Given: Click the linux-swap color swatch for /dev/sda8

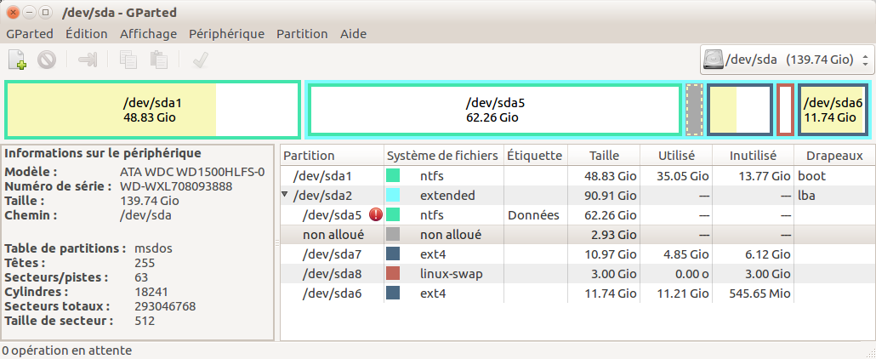Looking at the screenshot, I should pos(393,274).
